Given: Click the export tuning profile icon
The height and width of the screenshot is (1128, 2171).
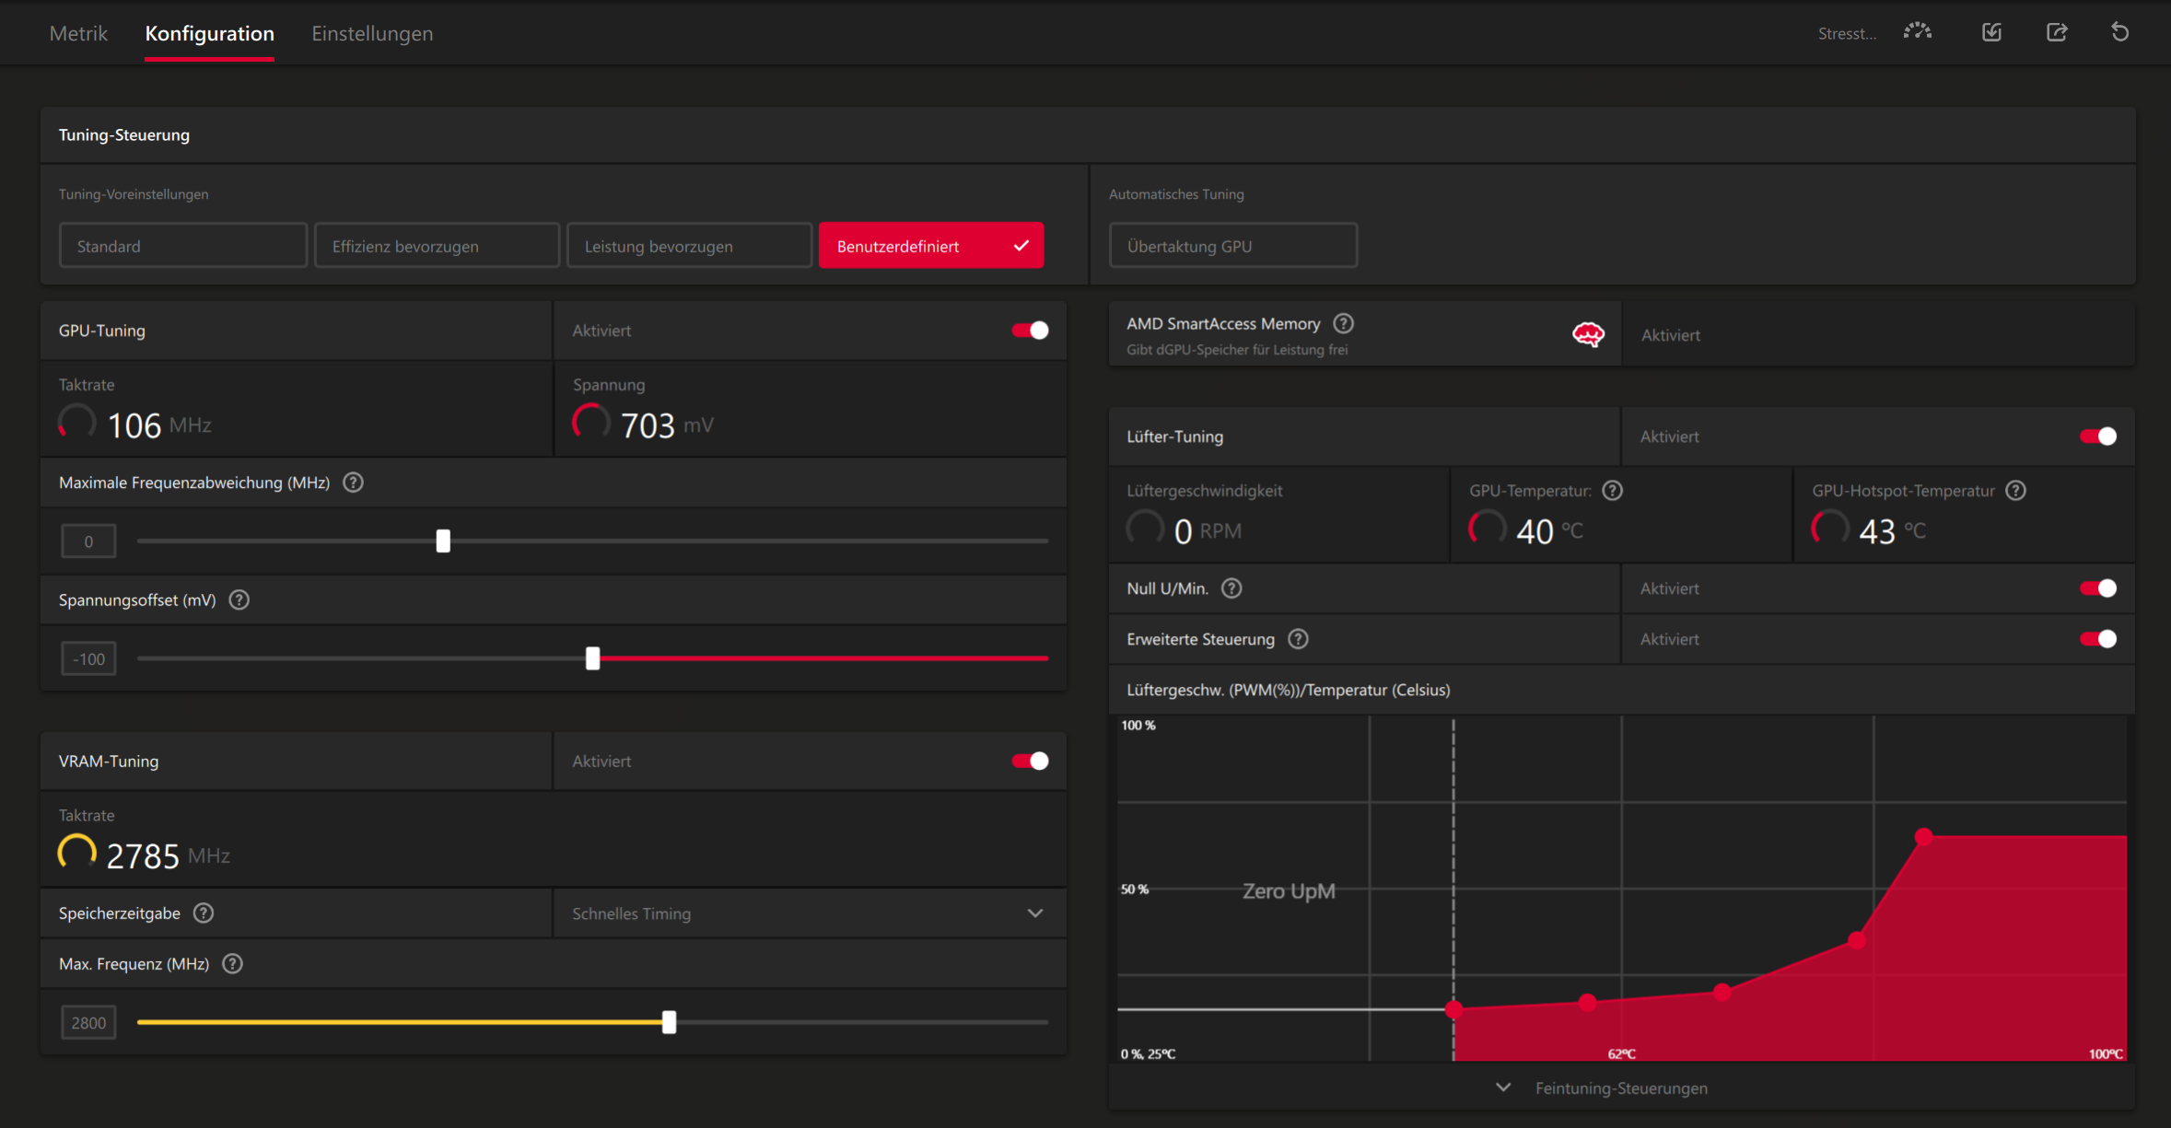Looking at the screenshot, I should 2057,32.
